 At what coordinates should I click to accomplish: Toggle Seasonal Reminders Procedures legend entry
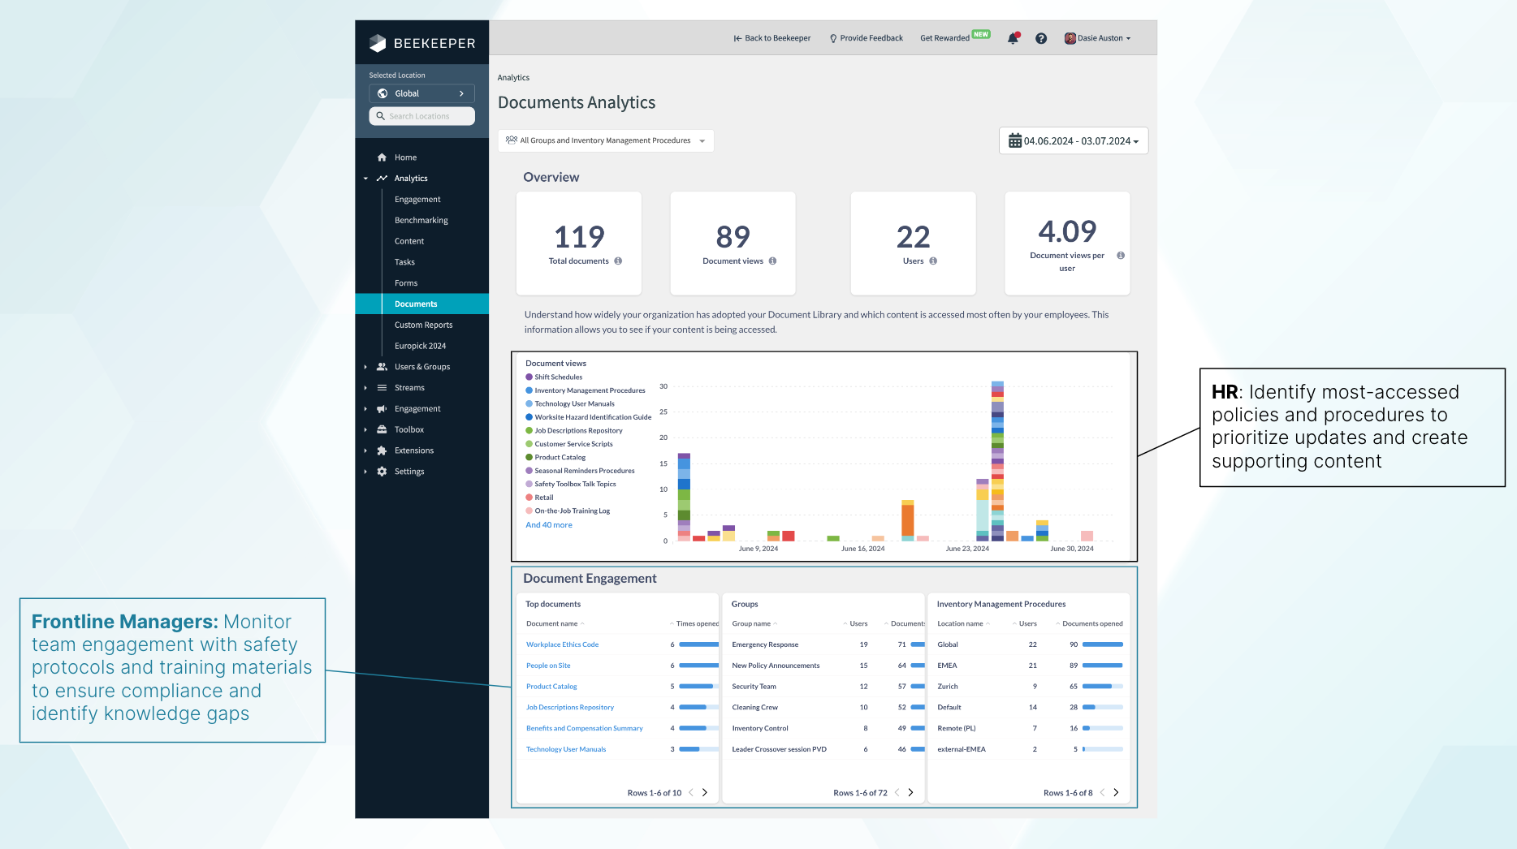[x=580, y=471]
